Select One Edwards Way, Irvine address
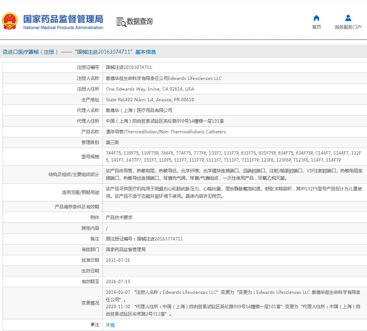The width and height of the screenshot is (367, 331). (x=150, y=89)
